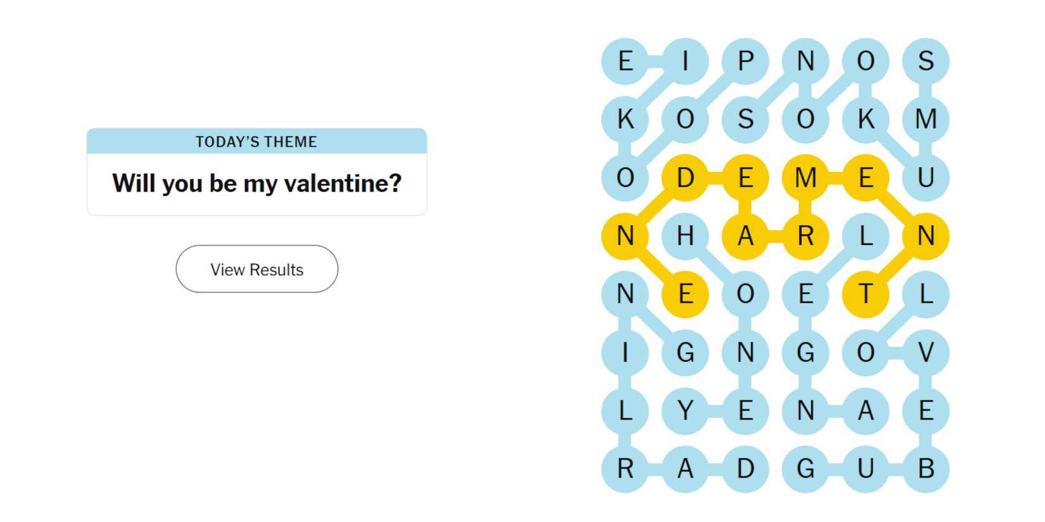The height and width of the screenshot is (522, 1045).
Task: Click the P in the top row
Action: click(745, 61)
